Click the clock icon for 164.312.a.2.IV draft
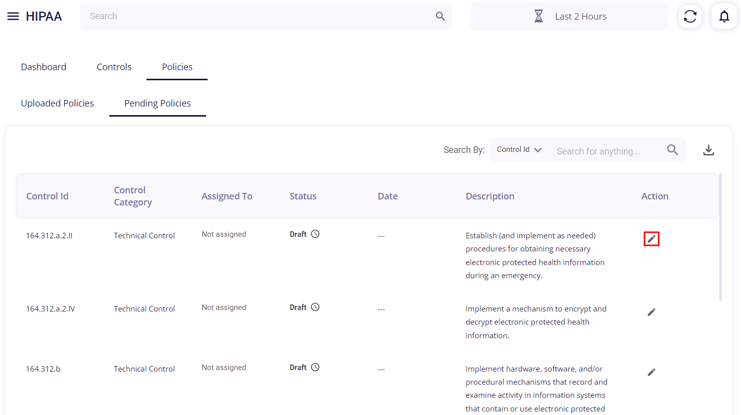This screenshot has width=741, height=415. (315, 307)
